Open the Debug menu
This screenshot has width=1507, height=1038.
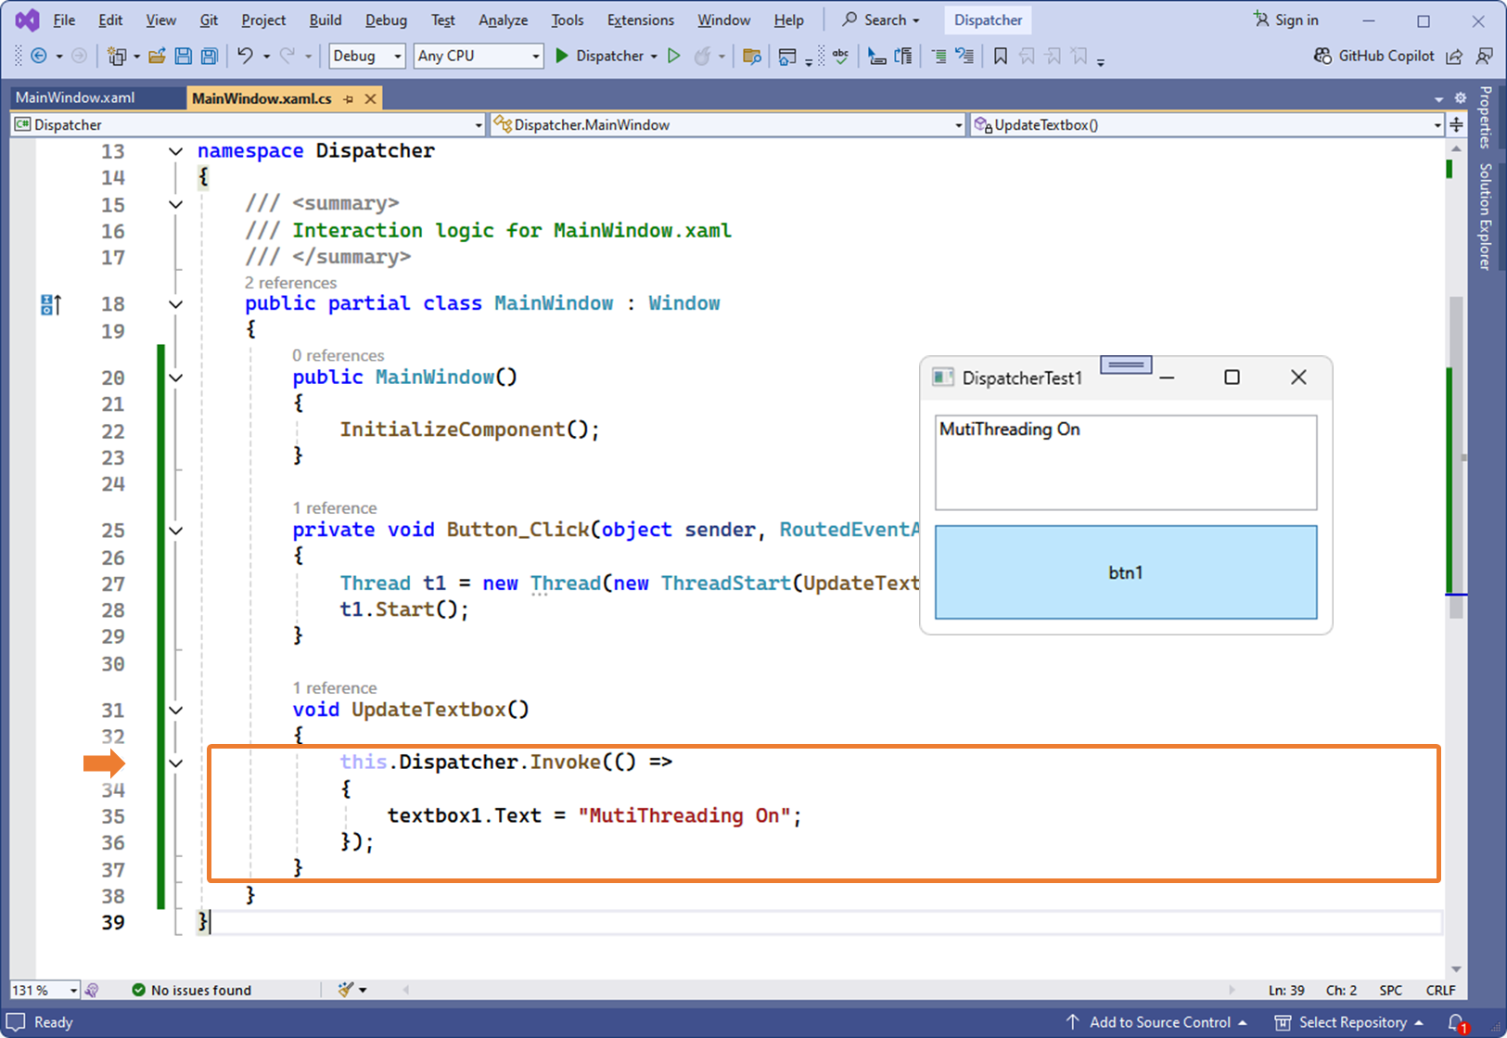[x=386, y=19]
